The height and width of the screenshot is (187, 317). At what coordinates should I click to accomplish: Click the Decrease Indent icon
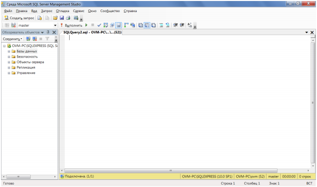[x=176, y=25]
